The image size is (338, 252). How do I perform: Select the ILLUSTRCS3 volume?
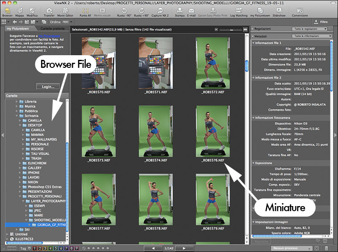(x=24, y=239)
